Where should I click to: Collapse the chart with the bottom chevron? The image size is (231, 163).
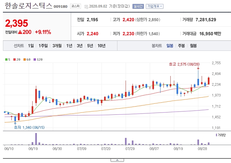click(x=117, y=160)
